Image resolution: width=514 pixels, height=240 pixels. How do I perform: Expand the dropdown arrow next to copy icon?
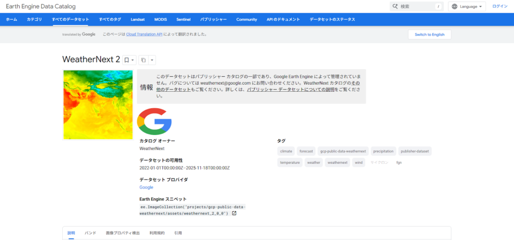click(x=152, y=60)
